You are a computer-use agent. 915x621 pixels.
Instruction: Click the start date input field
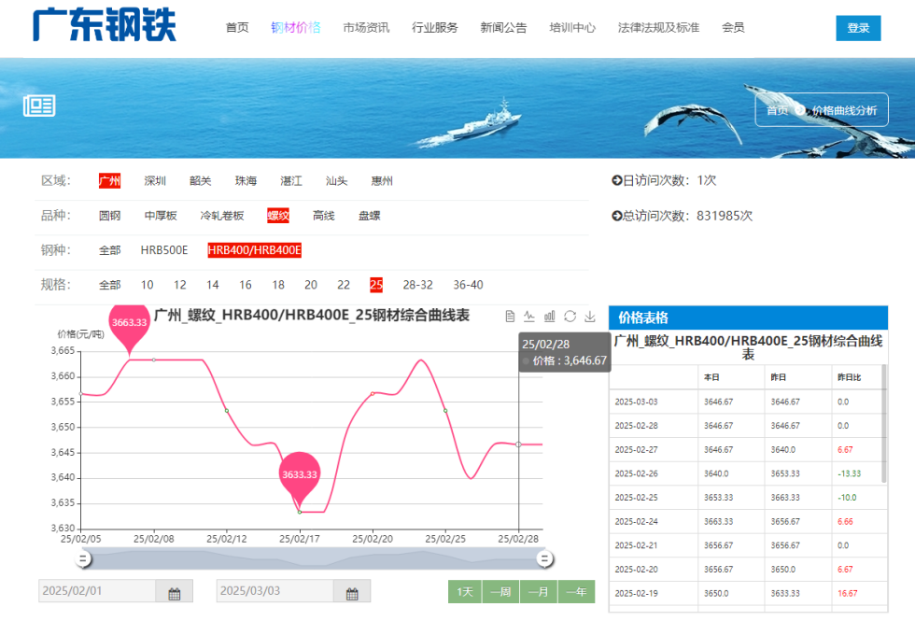pos(97,592)
